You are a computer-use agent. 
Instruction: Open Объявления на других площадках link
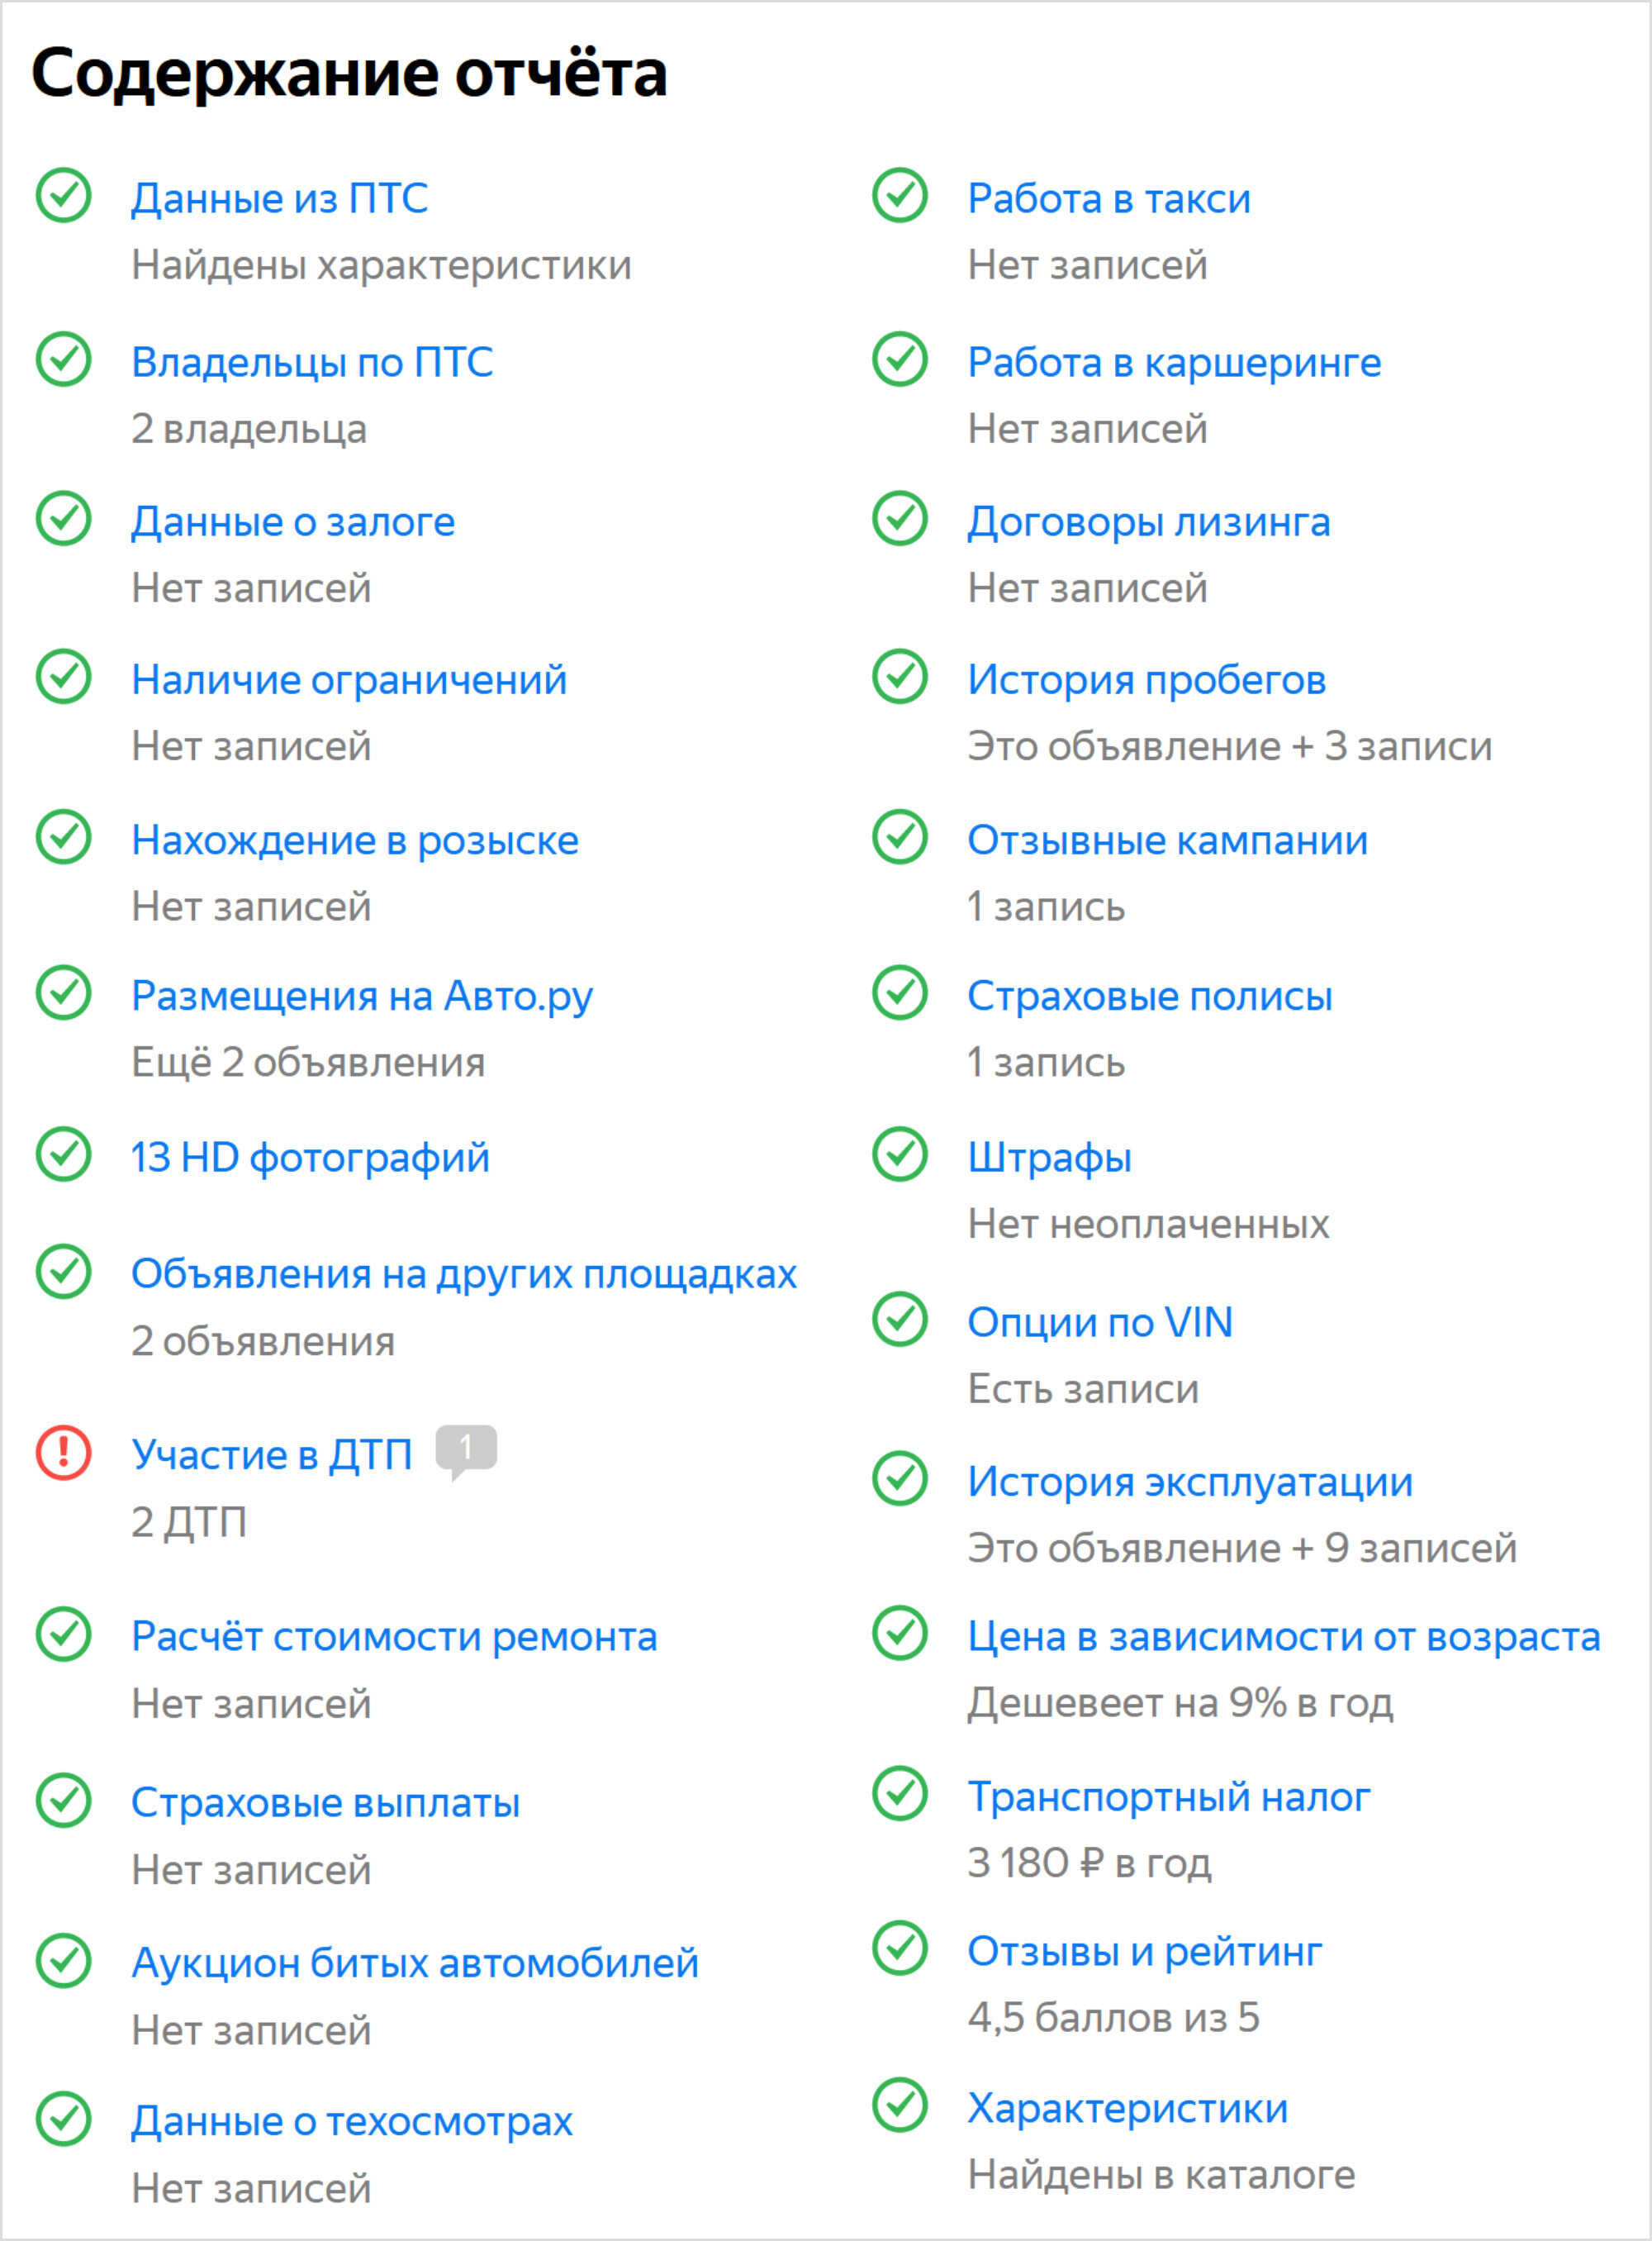464,1273
